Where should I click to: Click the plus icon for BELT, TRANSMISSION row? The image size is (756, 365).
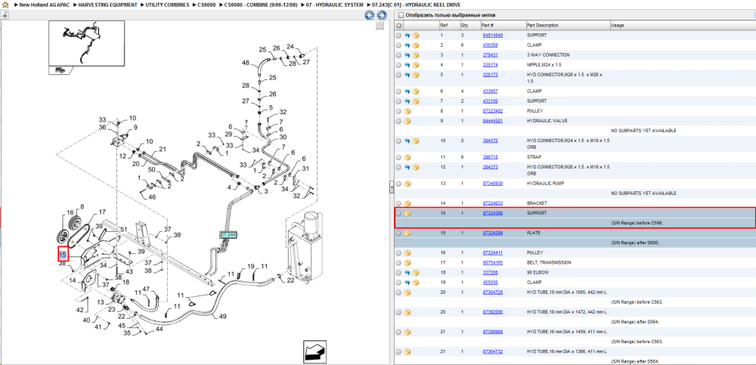pos(398,262)
